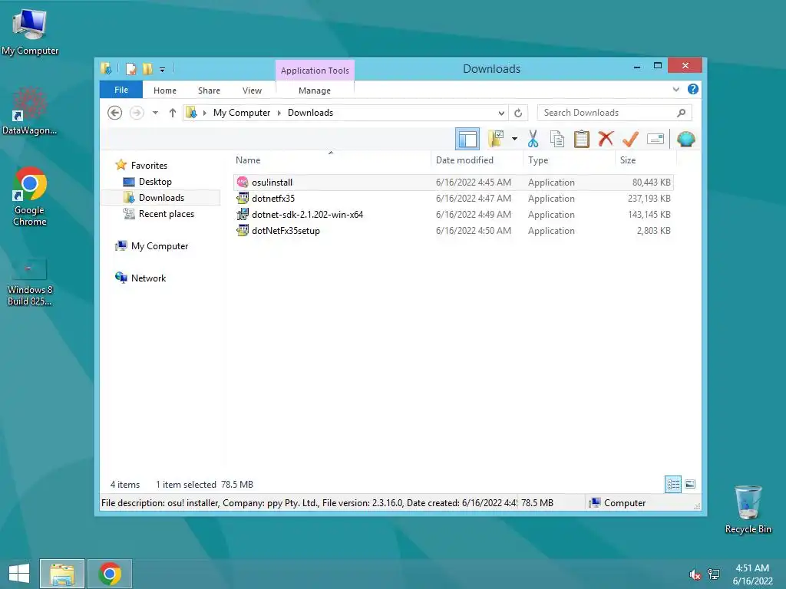Click the orange checkmark Properties icon

point(630,139)
